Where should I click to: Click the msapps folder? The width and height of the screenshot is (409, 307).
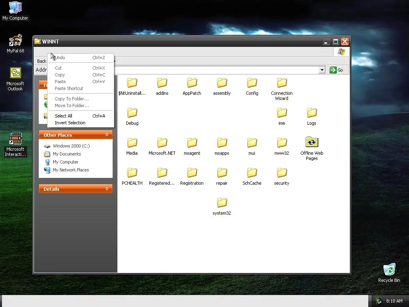(222, 146)
